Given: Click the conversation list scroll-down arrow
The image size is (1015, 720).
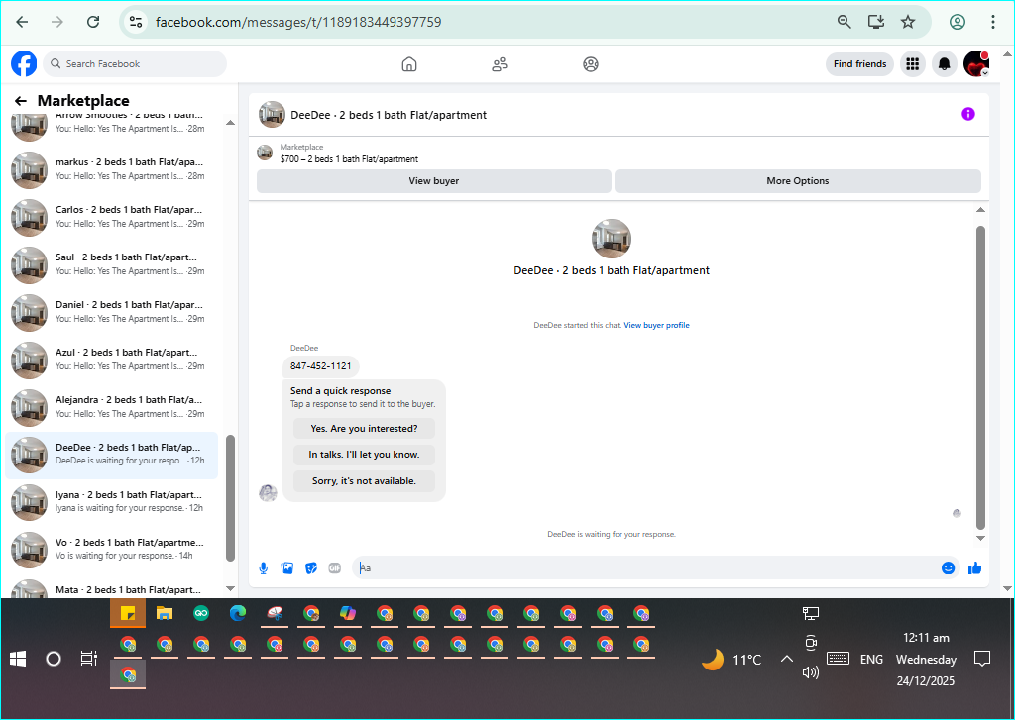Looking at the screenshot, I should (230, 588).
